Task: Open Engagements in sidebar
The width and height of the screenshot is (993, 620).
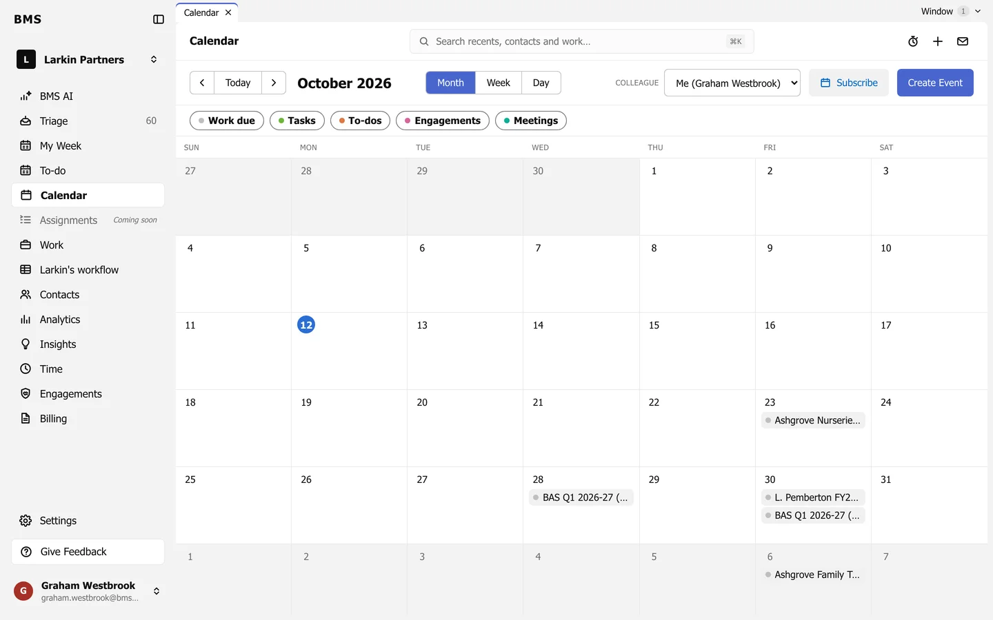Action: point(88,393)
